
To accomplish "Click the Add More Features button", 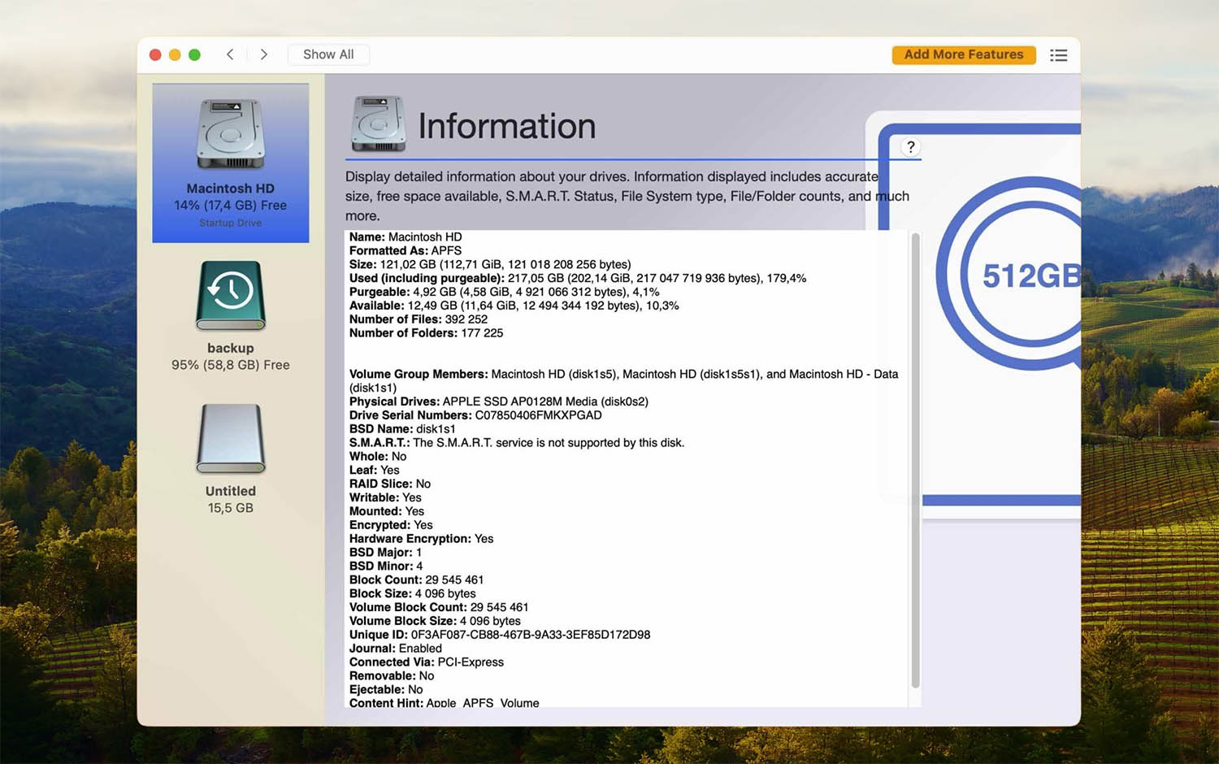I will [x=964, y=54].
